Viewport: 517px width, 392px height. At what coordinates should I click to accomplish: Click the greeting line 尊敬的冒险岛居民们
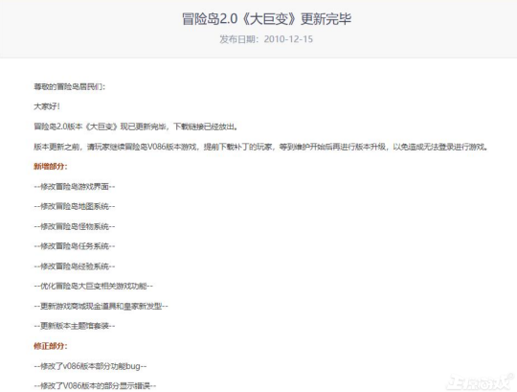click(x=70, y=87)
